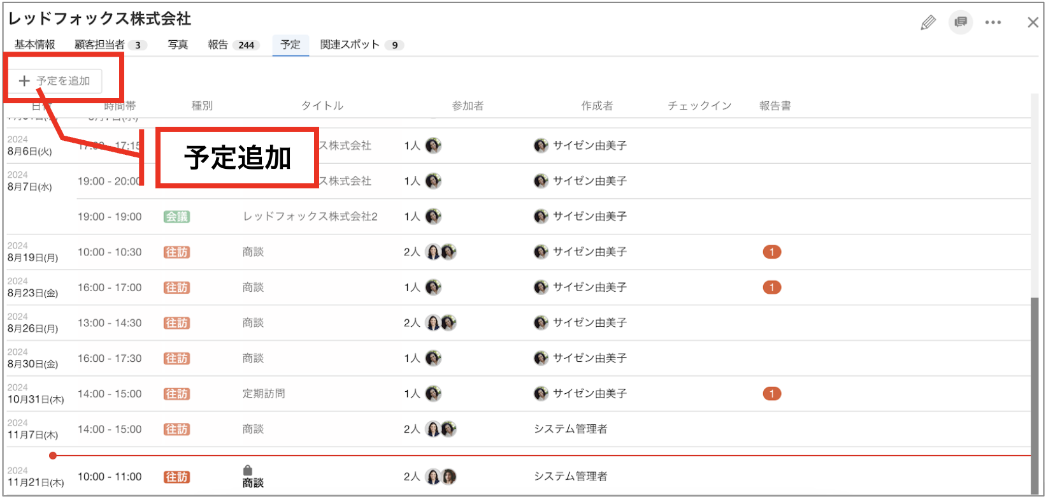Click the 13:00 - 14:30 time cell
The image size is (1046, 497).
[110, 323]
